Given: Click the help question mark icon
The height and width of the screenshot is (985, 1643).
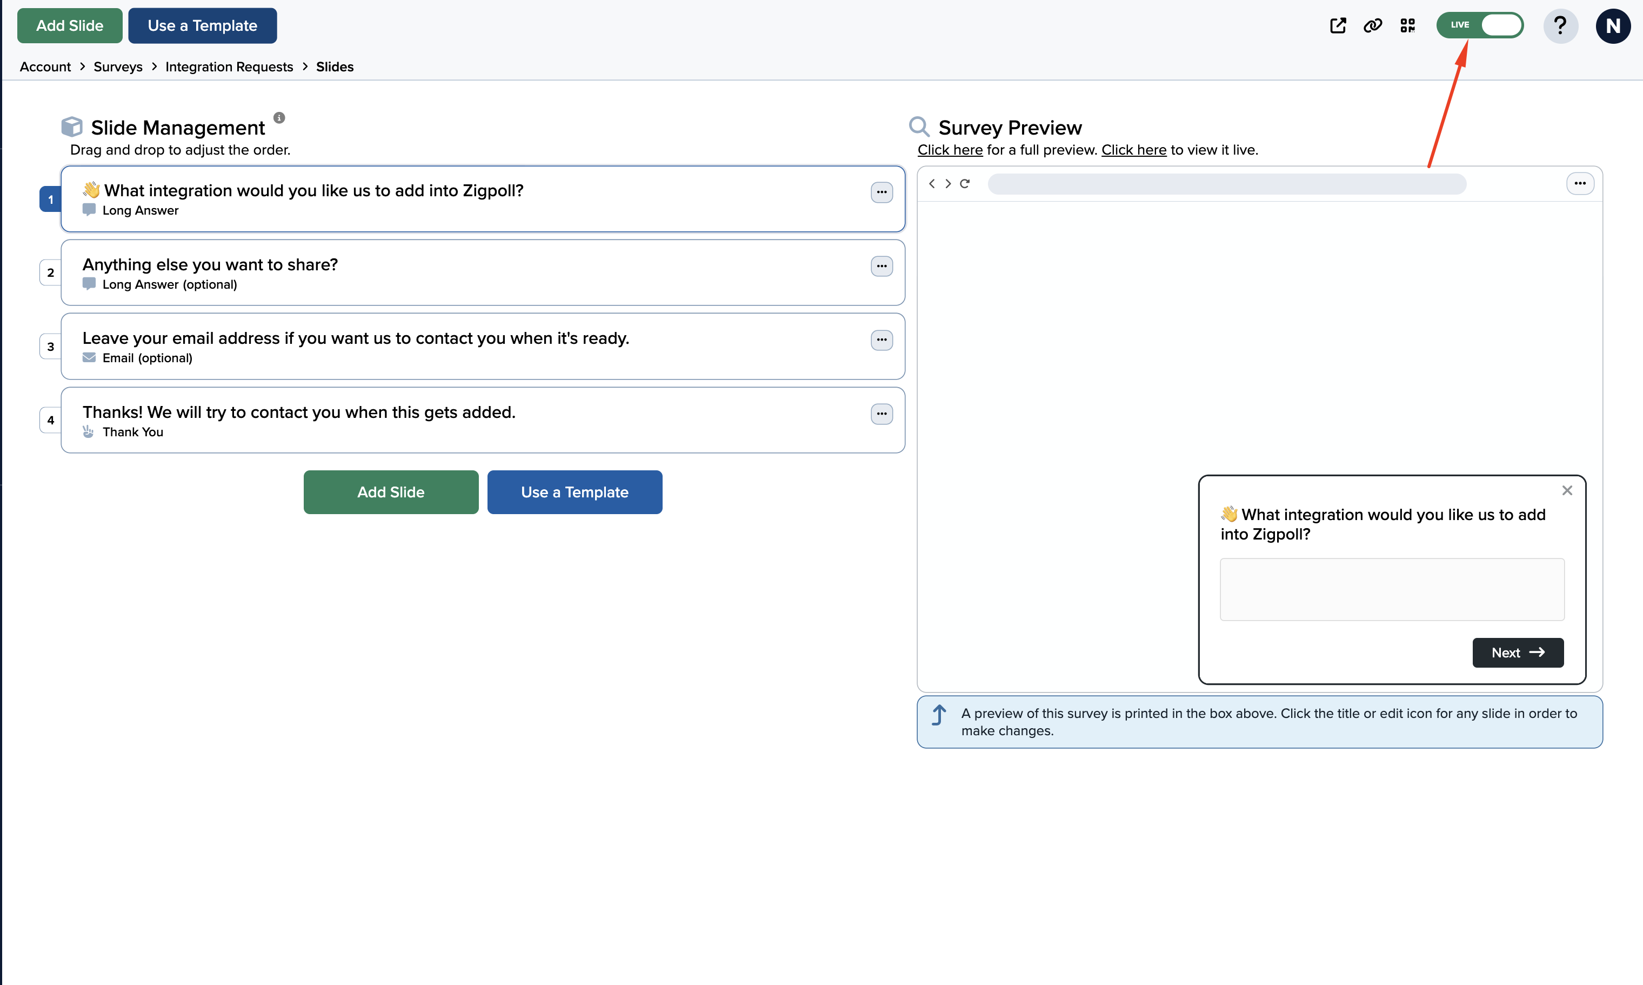Looking at the screenshot, I should point(1560,26).
